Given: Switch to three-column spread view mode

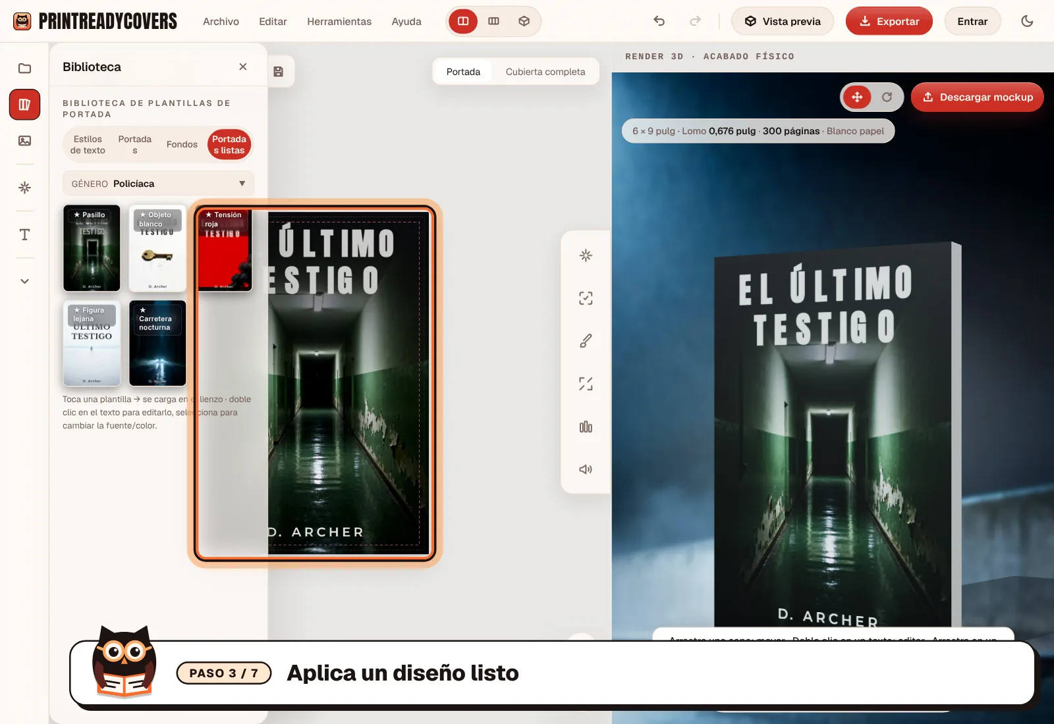Looking at the screenshot, I should point(493,21).
